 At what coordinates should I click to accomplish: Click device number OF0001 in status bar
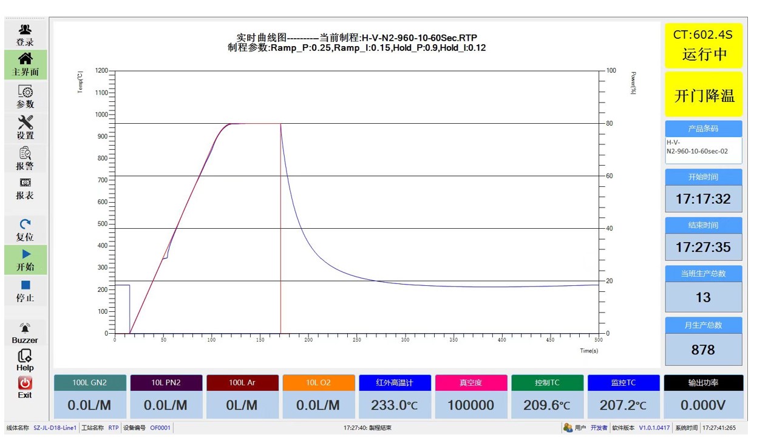tap(160, 428)
